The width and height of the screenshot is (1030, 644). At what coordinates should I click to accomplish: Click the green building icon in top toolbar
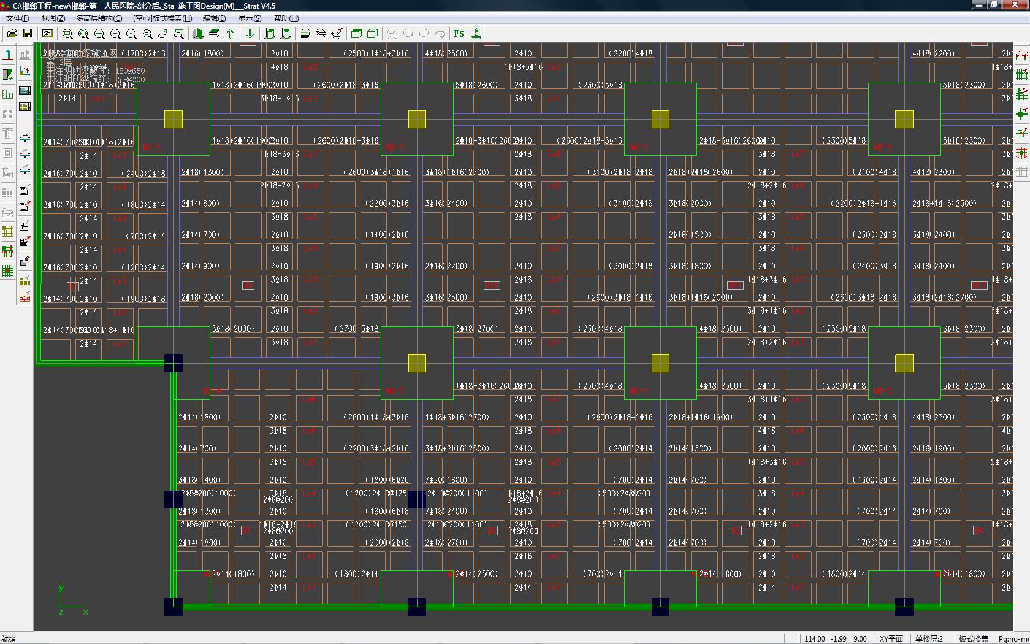(x=198, y=34)
